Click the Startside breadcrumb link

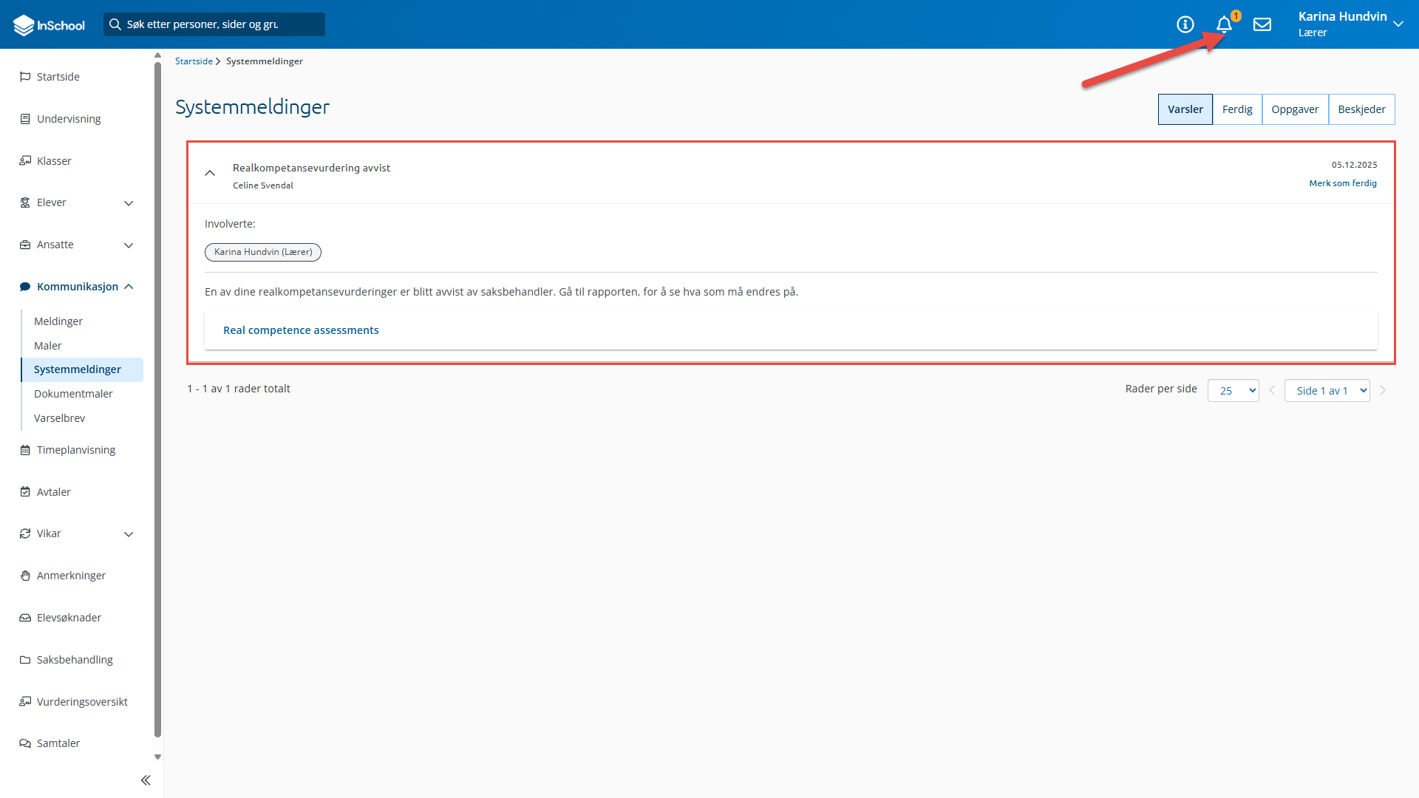pyautogui.click(x=194, y=61)
